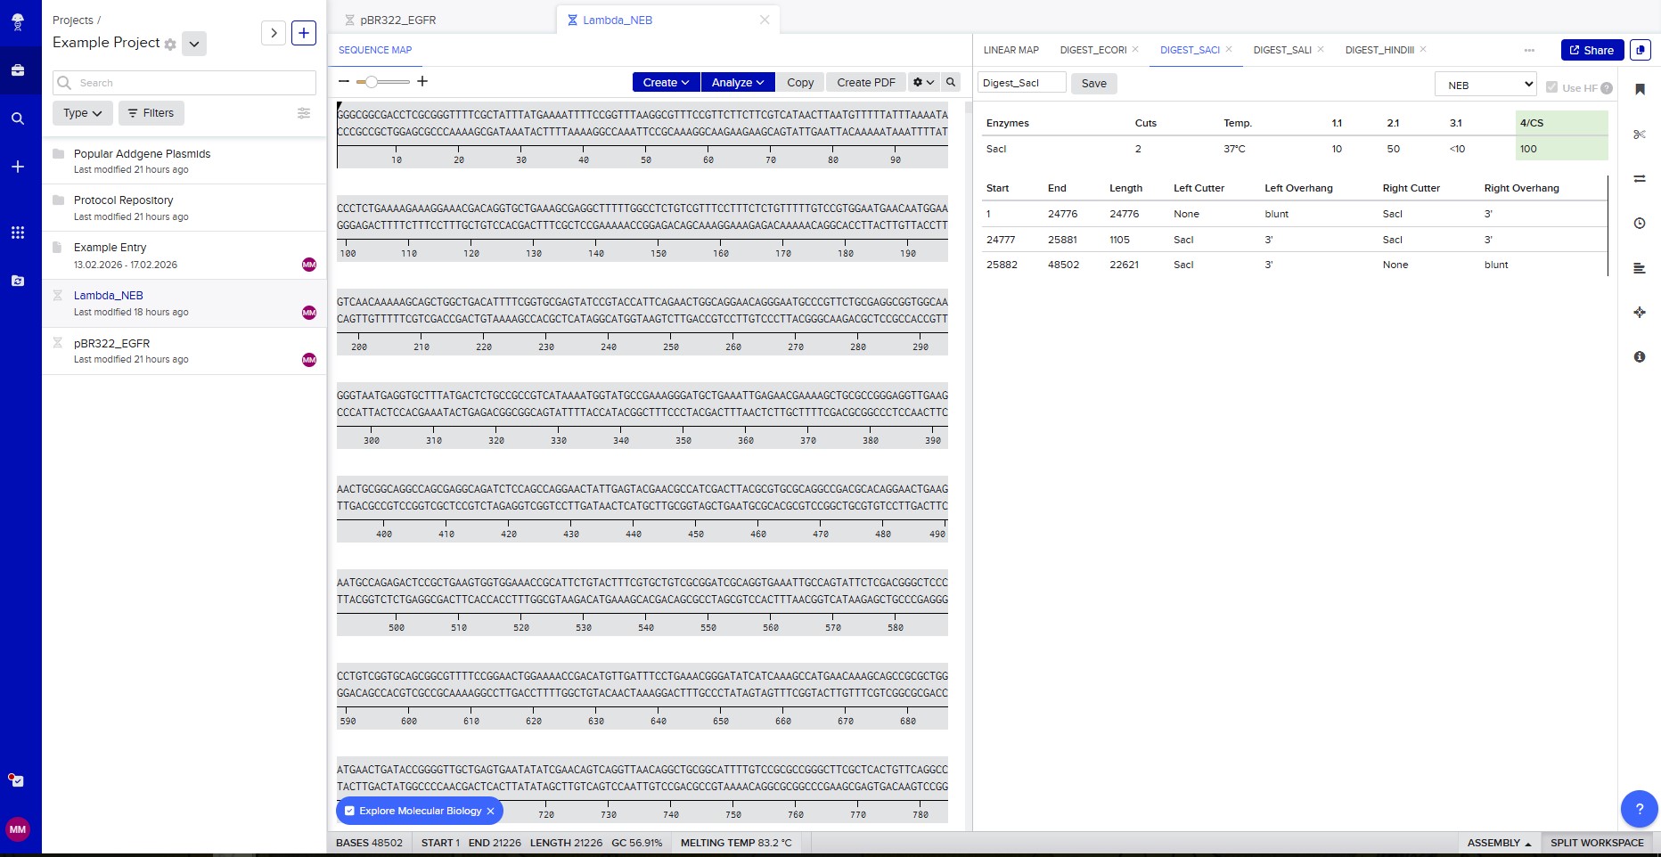Open the applications grid icon in sidebar
The image size is (1661, 857).
pyautogui.click(x=18, y=233)
